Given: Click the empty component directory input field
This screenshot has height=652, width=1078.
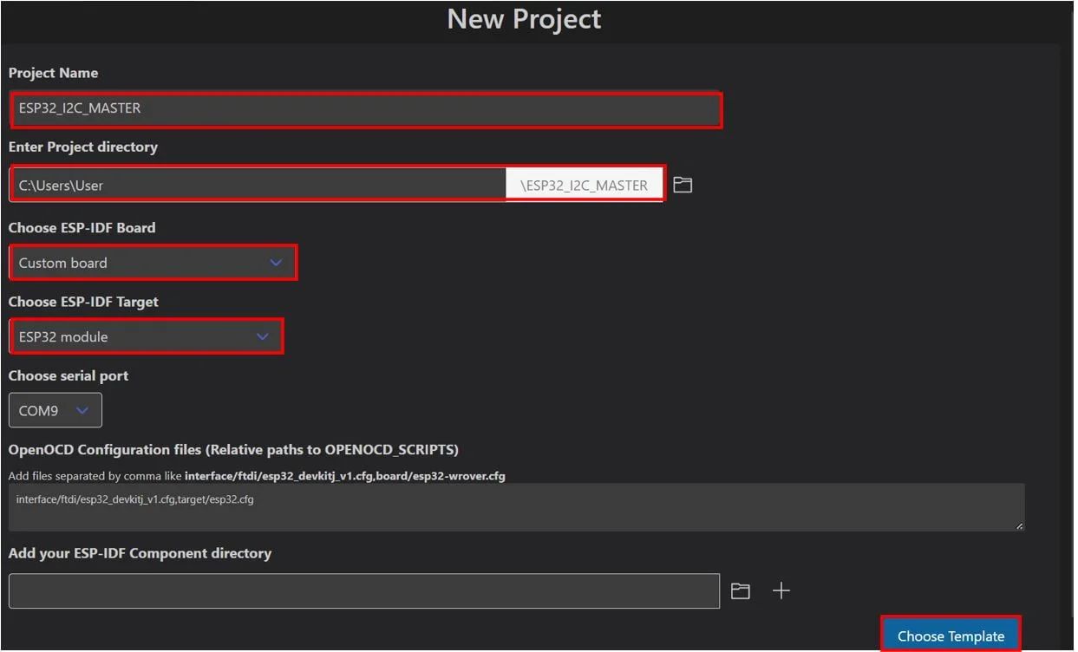Looking at the screenshot, I should pyautogui.click(x=364, y=591).
